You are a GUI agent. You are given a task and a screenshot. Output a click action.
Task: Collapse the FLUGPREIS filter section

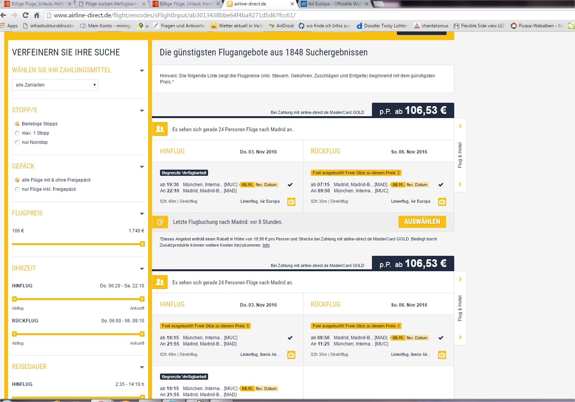click(x=142, y=214)
